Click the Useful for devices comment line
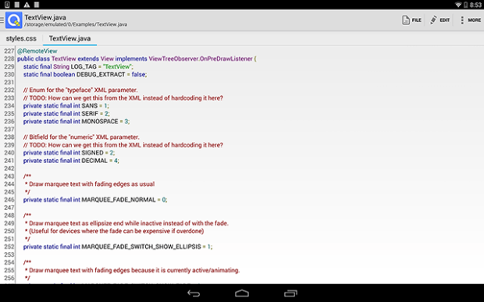Viewport: 484px width, 302px height. pos(115,231)
